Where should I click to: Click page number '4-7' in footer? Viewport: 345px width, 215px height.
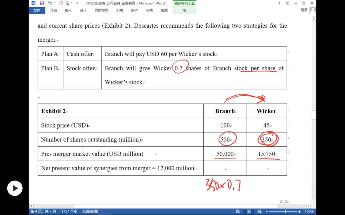pos(283,202)
